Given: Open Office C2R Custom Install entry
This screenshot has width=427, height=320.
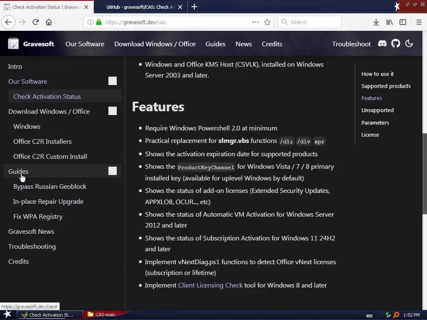Looking at the screenshot, I should pos(50,157).
